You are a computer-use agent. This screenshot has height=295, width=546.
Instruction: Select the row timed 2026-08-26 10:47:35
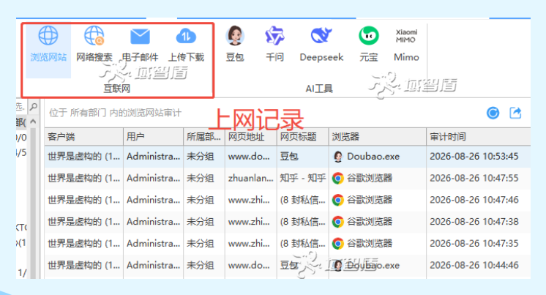288,244
